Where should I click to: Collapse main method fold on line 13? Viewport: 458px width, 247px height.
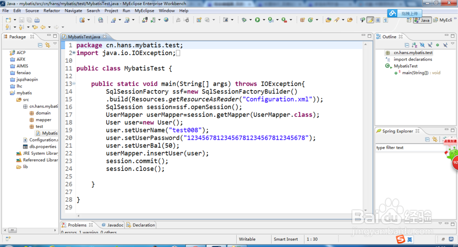(x=74, y=83)
